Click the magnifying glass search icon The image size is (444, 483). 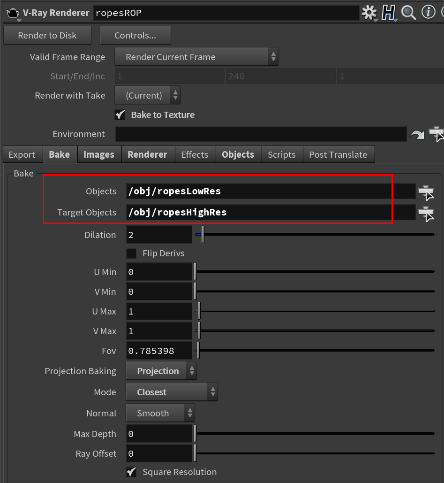[409, 13]
